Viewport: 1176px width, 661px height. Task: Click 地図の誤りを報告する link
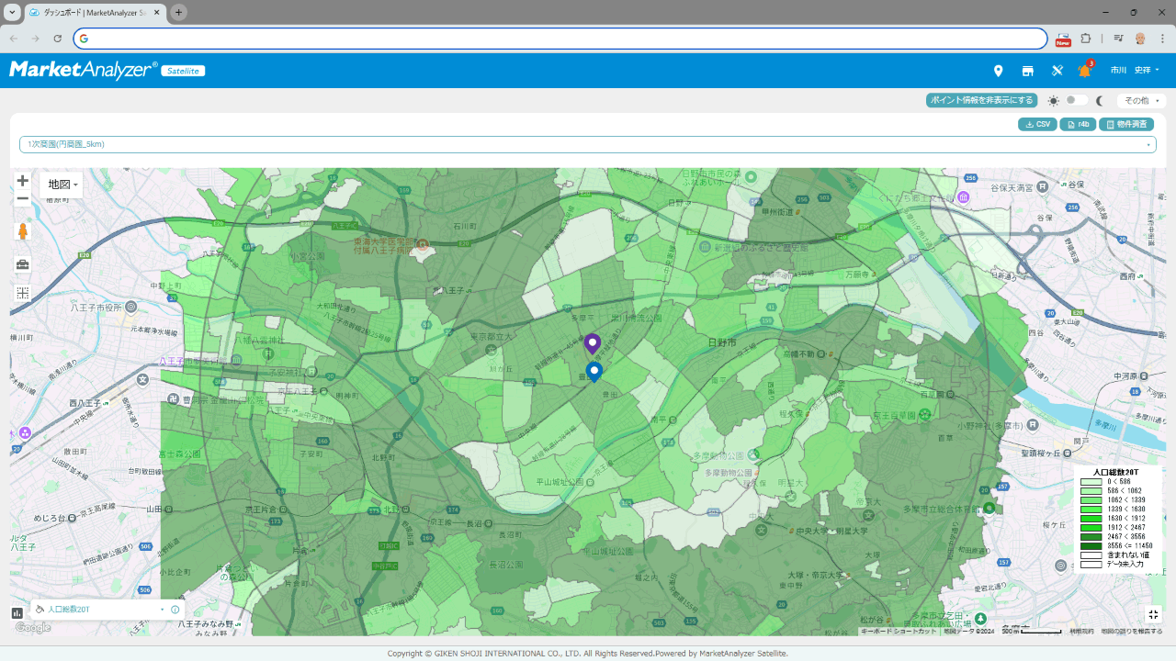point(1132,632)
